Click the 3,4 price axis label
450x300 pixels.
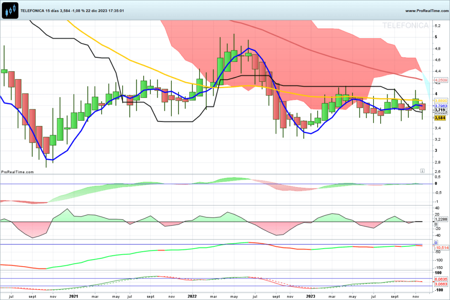coord(438,128)
